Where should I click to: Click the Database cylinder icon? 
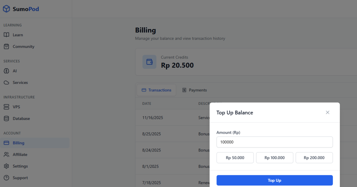[6, 119]
